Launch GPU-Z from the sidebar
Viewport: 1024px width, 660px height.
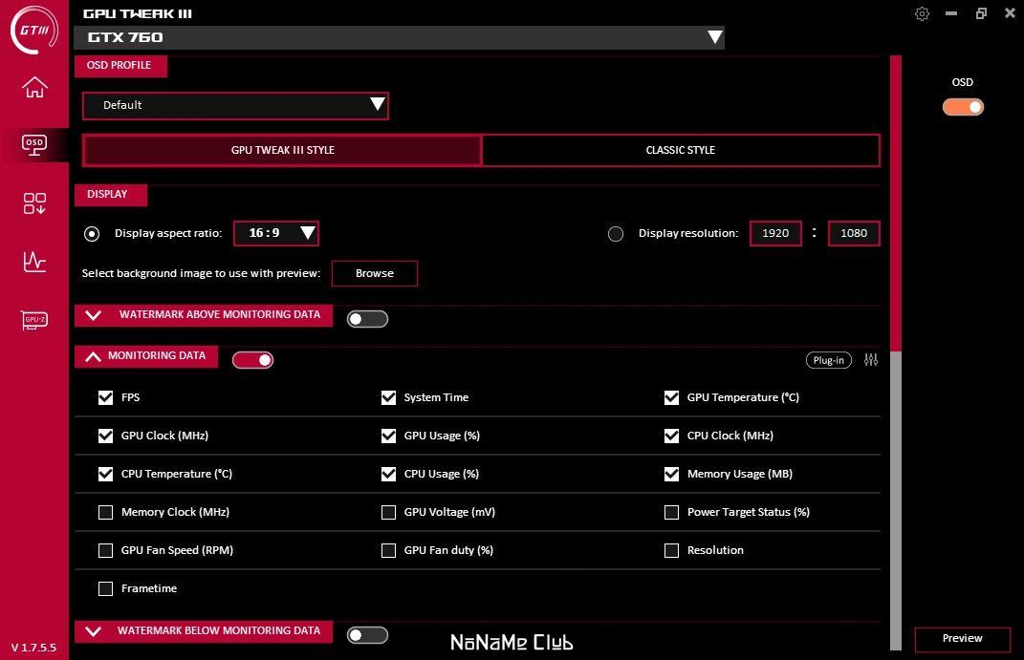click(34, 320)
